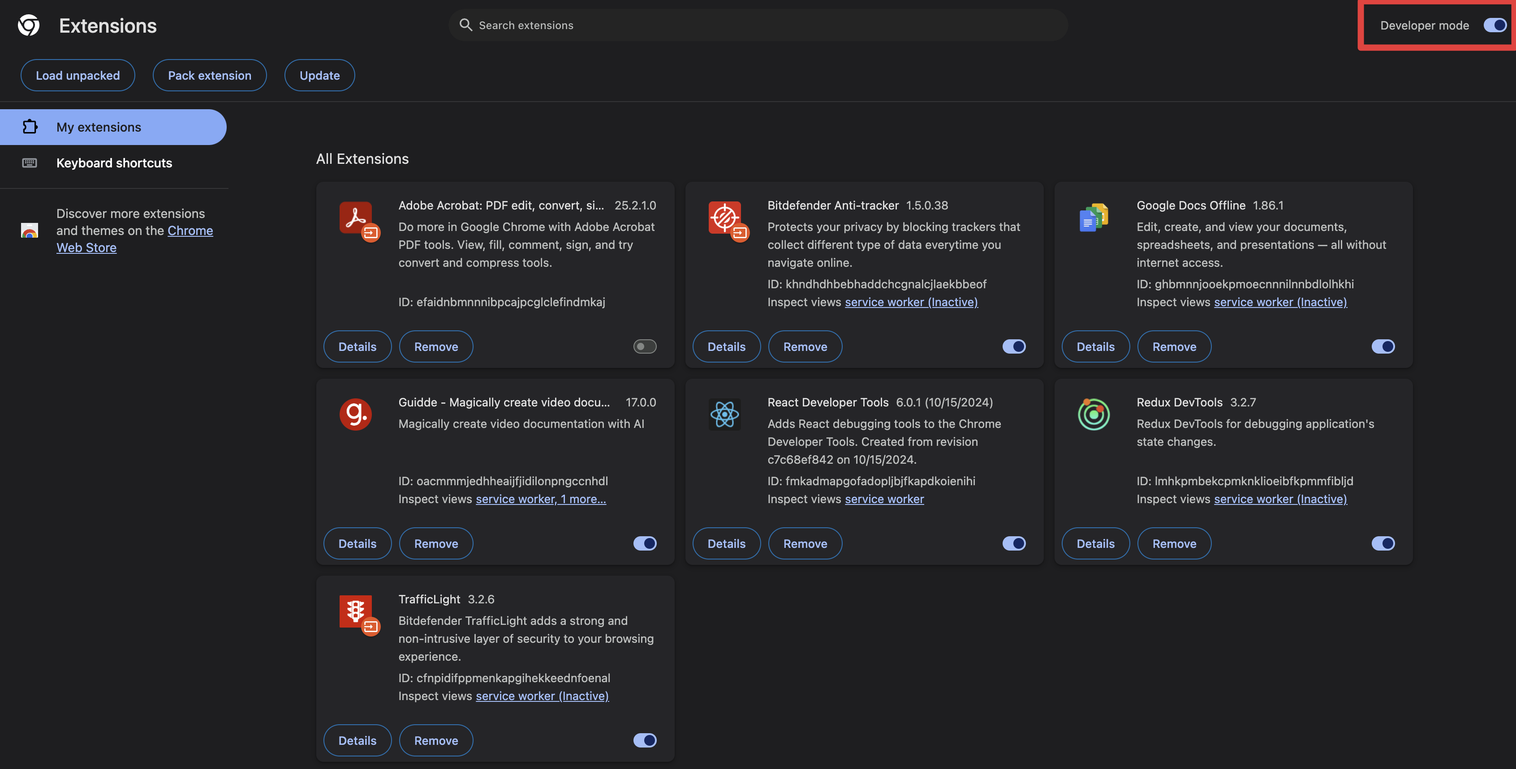Click the Redux DevTools icon

point(1094,414)
